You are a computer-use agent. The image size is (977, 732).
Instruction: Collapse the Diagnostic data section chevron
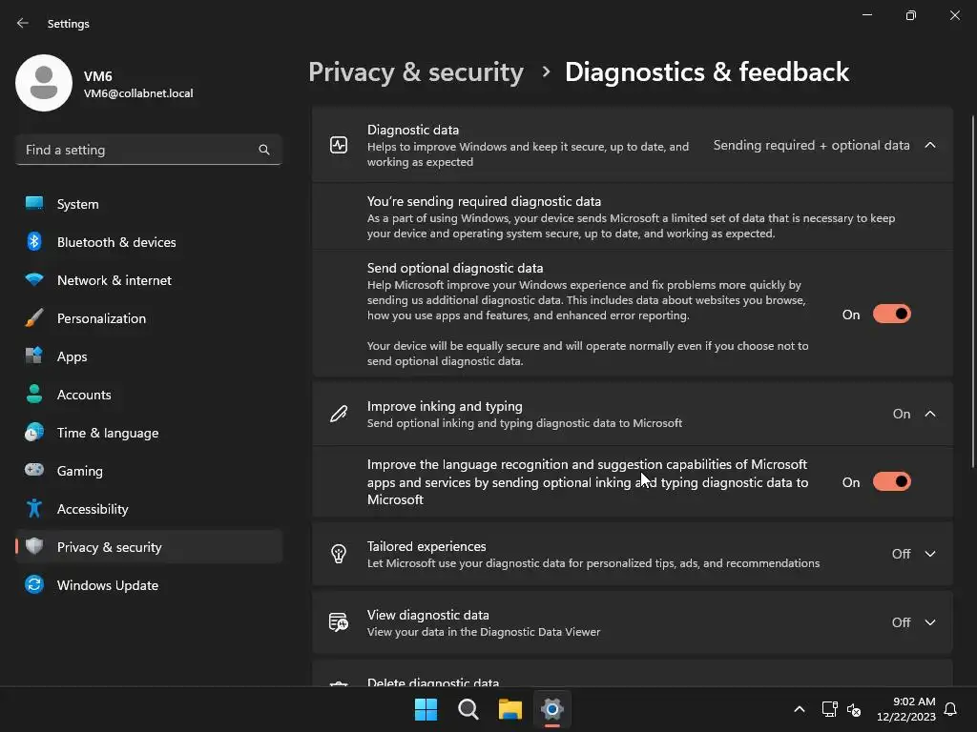[930, 145]
